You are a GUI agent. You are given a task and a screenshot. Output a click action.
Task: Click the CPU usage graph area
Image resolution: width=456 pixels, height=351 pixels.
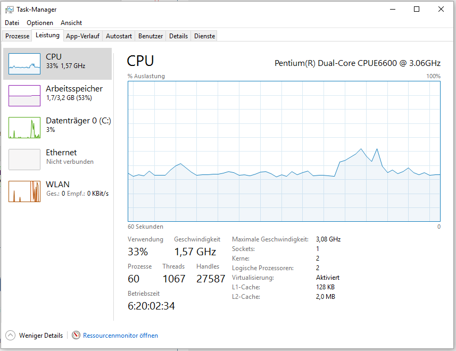(284, 151)
